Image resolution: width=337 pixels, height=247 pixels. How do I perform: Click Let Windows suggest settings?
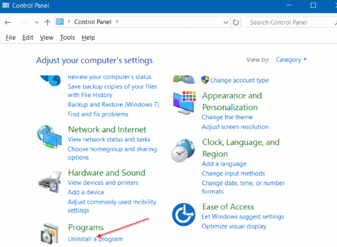[x=243, y=217]
